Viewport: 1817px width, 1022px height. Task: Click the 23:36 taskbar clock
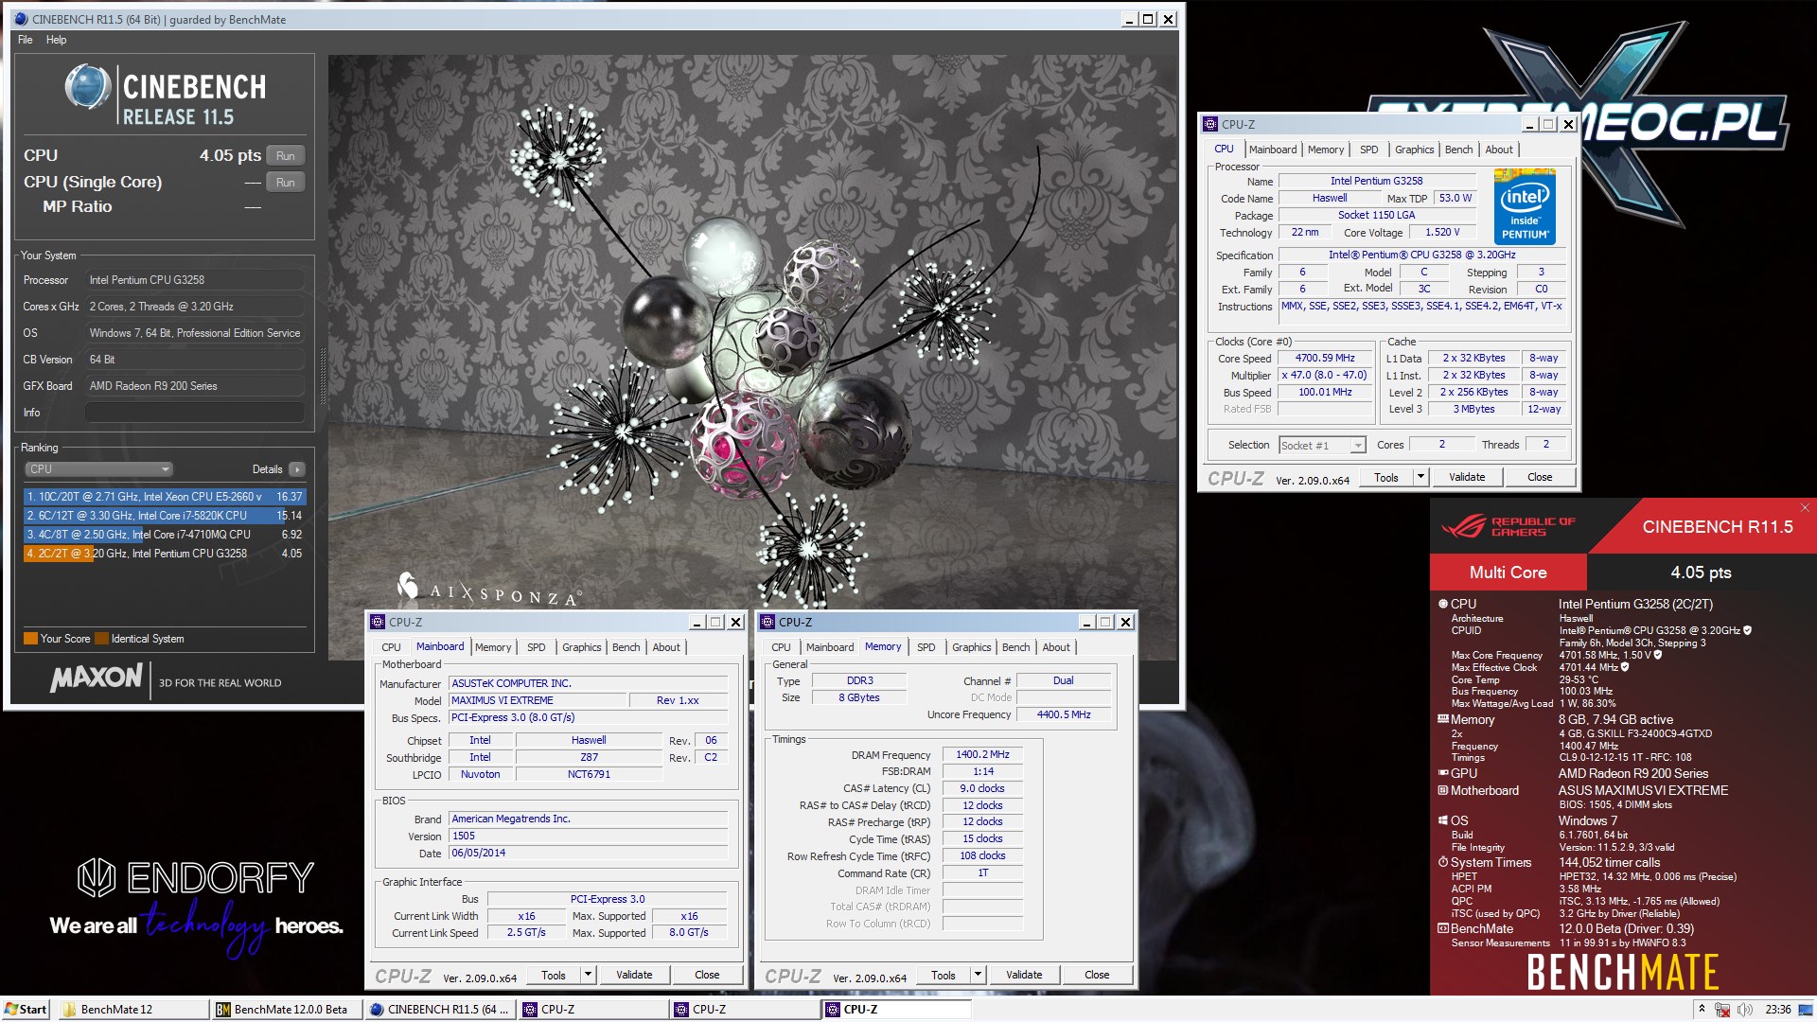pyautogui.click(x=1778, y=1010)
